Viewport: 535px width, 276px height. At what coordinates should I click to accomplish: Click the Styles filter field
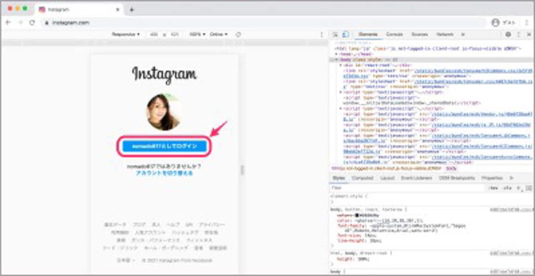point(408,188)
